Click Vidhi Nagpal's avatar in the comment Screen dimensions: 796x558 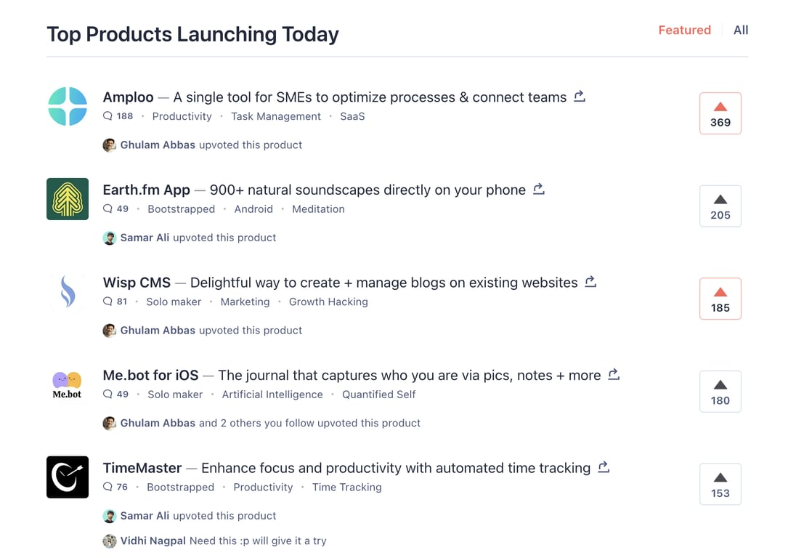click(110, 541)
